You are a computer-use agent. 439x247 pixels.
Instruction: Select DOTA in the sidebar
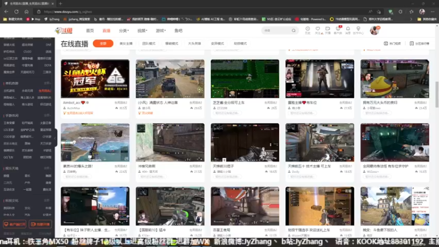48,65
